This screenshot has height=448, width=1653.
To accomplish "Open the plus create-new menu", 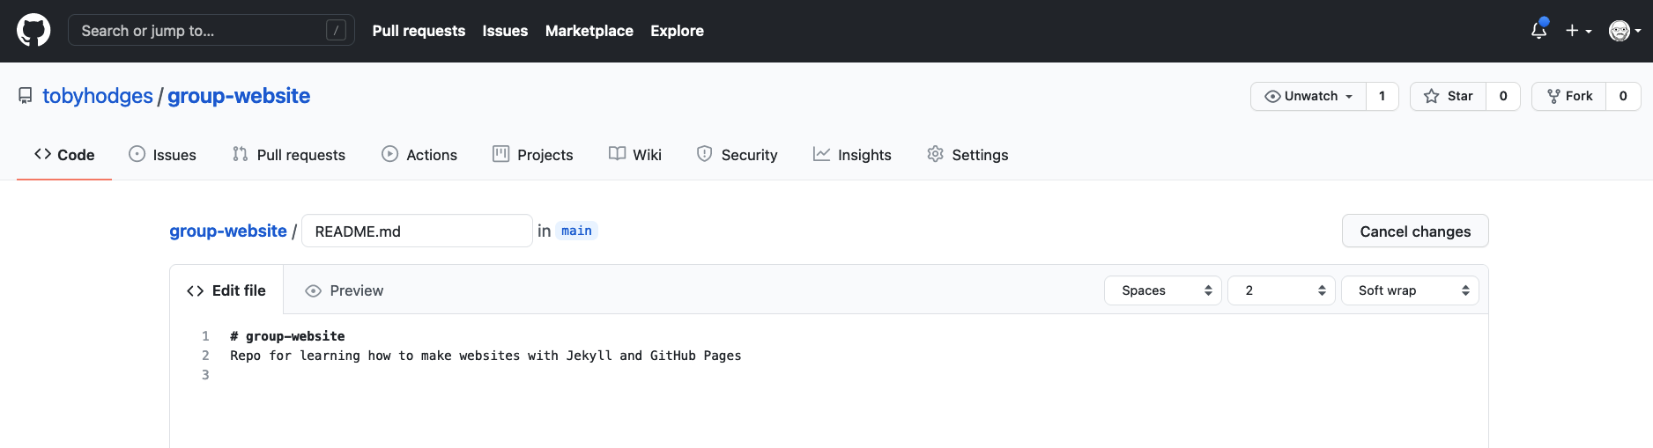I will tap(1578, 31).
